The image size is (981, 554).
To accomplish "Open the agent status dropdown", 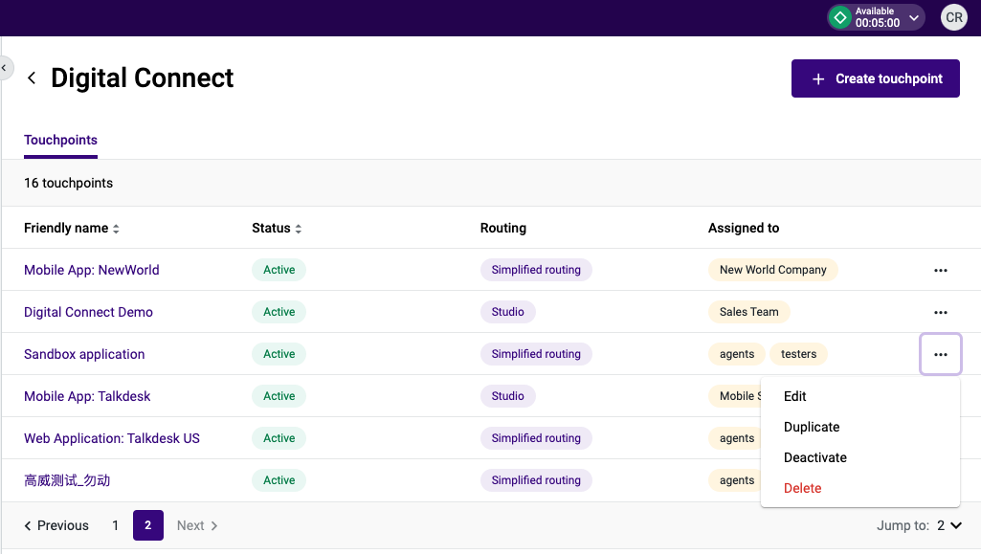I will 914,17.
